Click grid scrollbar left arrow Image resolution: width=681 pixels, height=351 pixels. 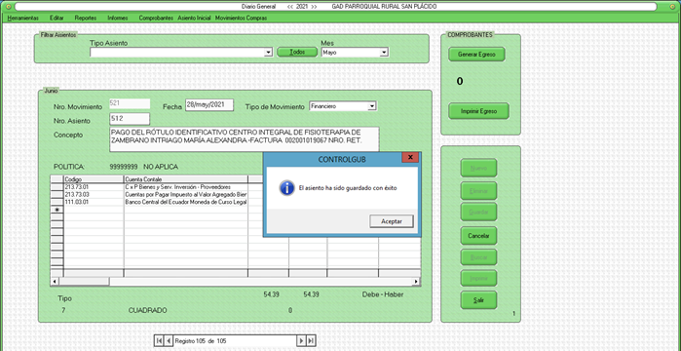[x=55, y=282]
